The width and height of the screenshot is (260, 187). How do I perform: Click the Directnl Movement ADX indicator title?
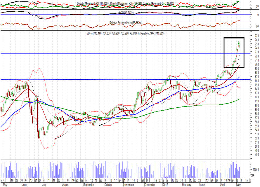(93, 3)
